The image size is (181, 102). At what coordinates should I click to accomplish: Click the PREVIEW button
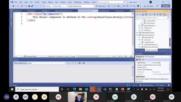pyautogui.click(x=166, y=6)
